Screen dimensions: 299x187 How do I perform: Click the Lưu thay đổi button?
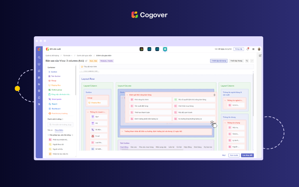point(247,155)
